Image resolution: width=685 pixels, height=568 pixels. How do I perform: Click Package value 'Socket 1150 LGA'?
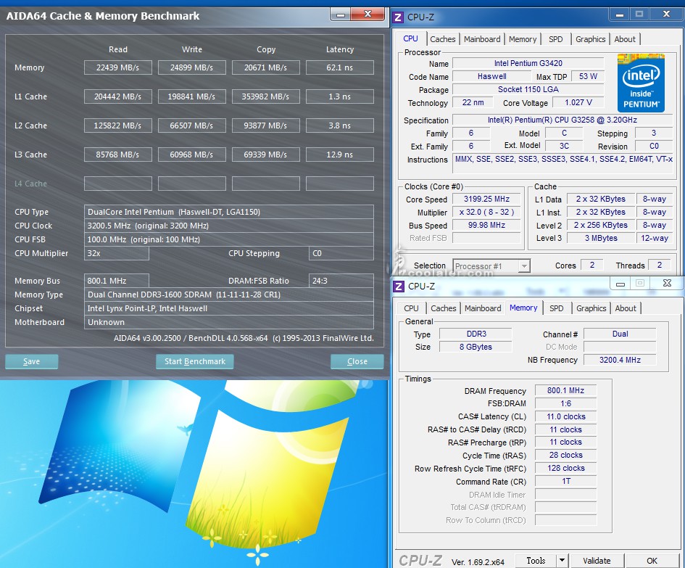click(528, 90)
